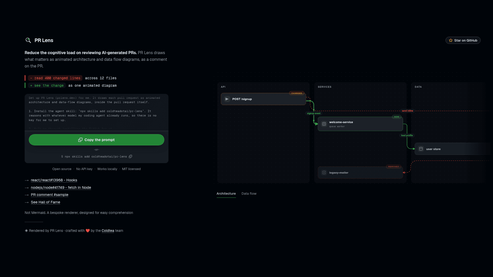Click the PR Lens title text
Image resolution: width=493 pixels, height=277 pixels.
coord(44,41)
